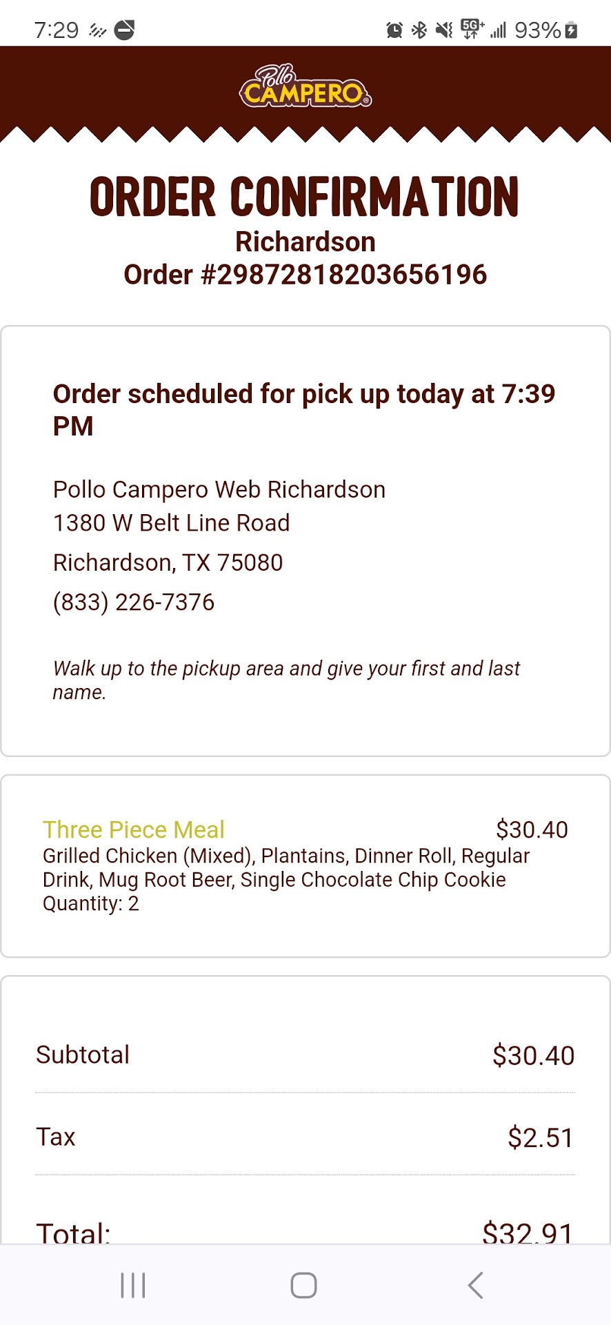Viewport: 611px width, 1325px height.
Task: Open the 1380 W Belt Line Road address
Action: click(x=171, y=523)
